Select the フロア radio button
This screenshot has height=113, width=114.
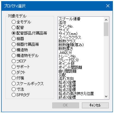click(19, 61)
